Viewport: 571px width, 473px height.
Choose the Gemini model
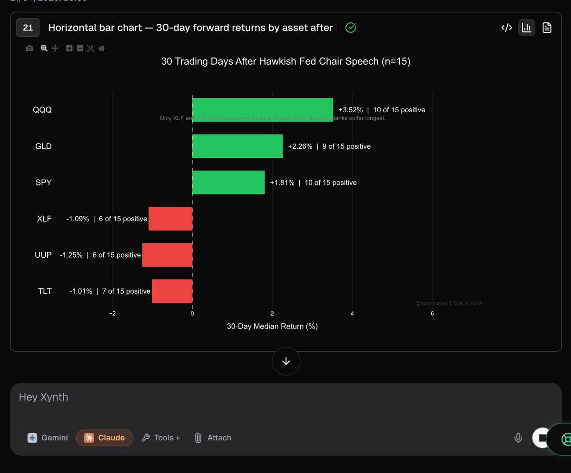pyautogui.click(x=47, y=438)
